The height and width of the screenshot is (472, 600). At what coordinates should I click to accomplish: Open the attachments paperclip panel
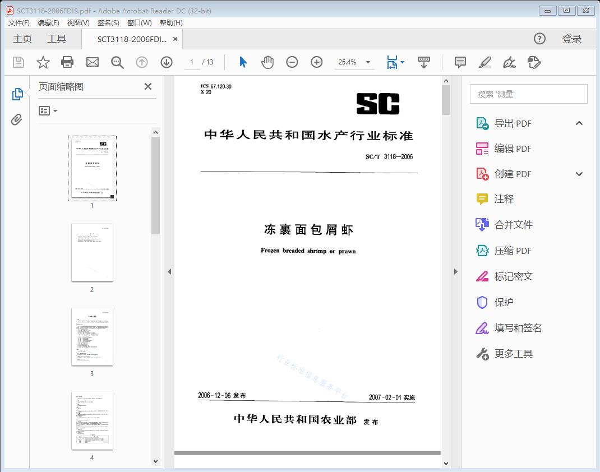pyautogui.click(x=17, y=119)
